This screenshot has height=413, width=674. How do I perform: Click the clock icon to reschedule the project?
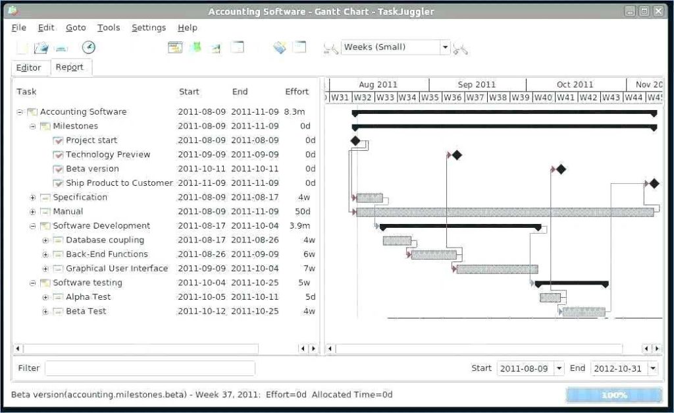tap(88, 47)
